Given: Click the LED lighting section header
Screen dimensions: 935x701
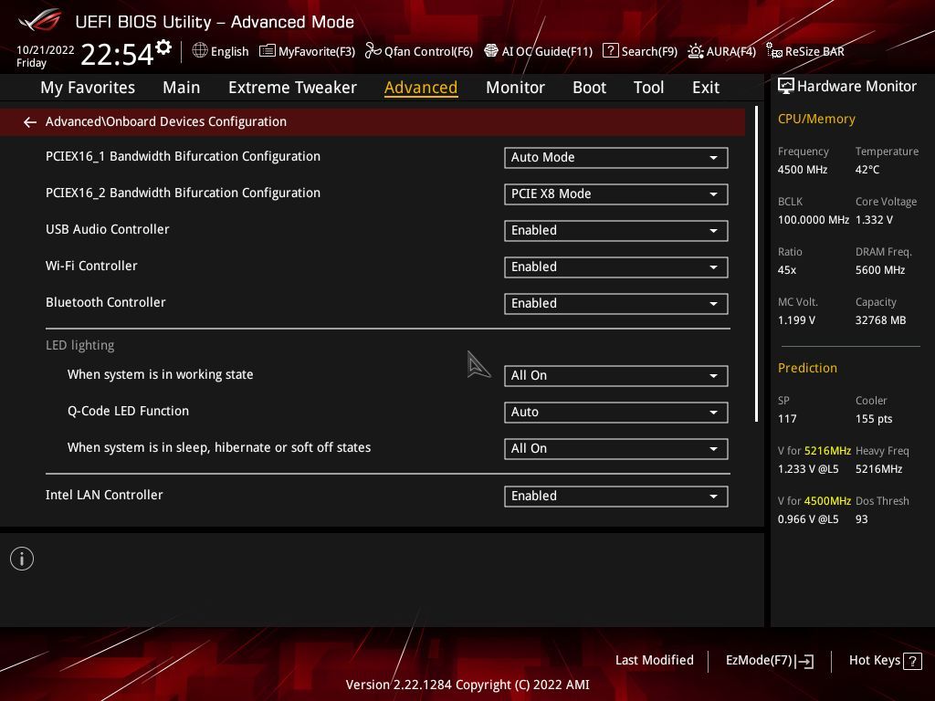Looking at the screenshot, I should click(80, 345).
